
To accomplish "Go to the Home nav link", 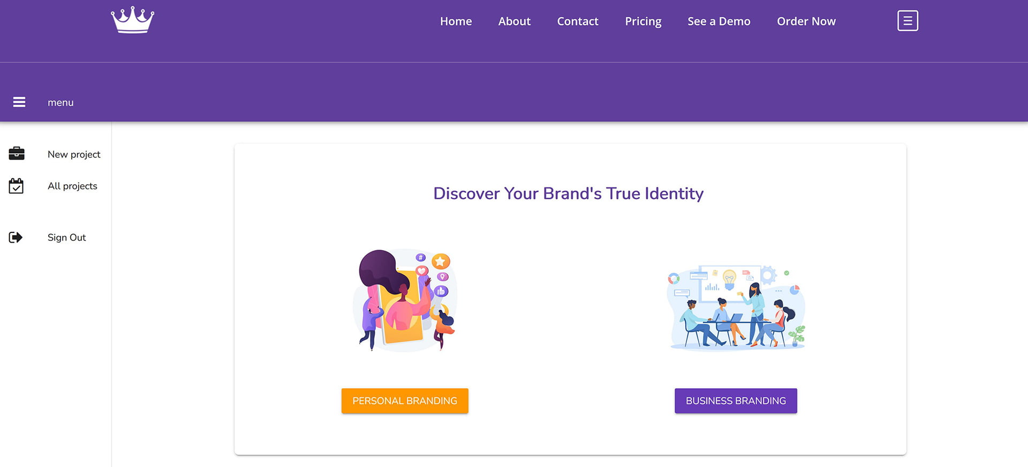I will [x=456, y=21].
